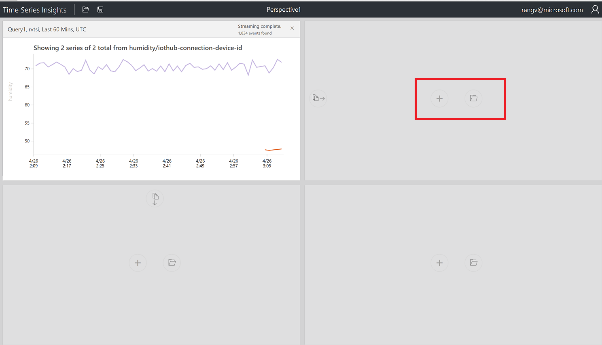Open a saved query in the top-right panel

(474, 98)
